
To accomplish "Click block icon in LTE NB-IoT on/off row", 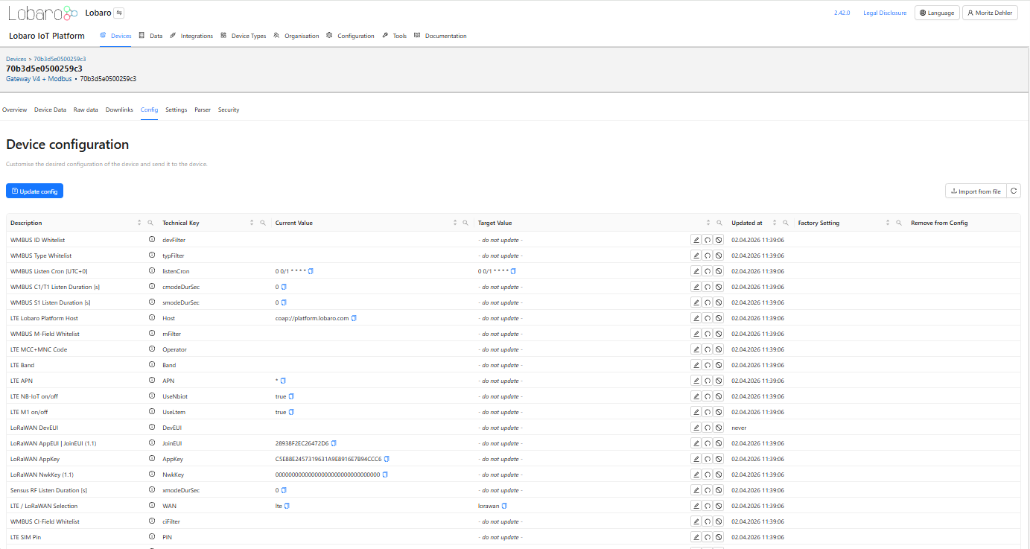I will coord(719,396).
